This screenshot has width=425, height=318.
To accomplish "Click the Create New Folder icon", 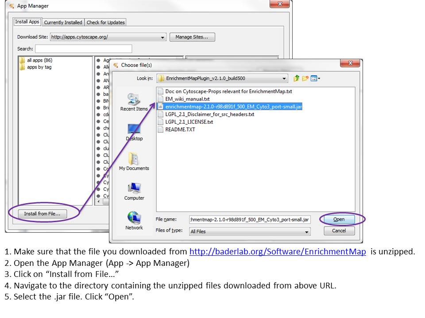I will coord(305,79).
